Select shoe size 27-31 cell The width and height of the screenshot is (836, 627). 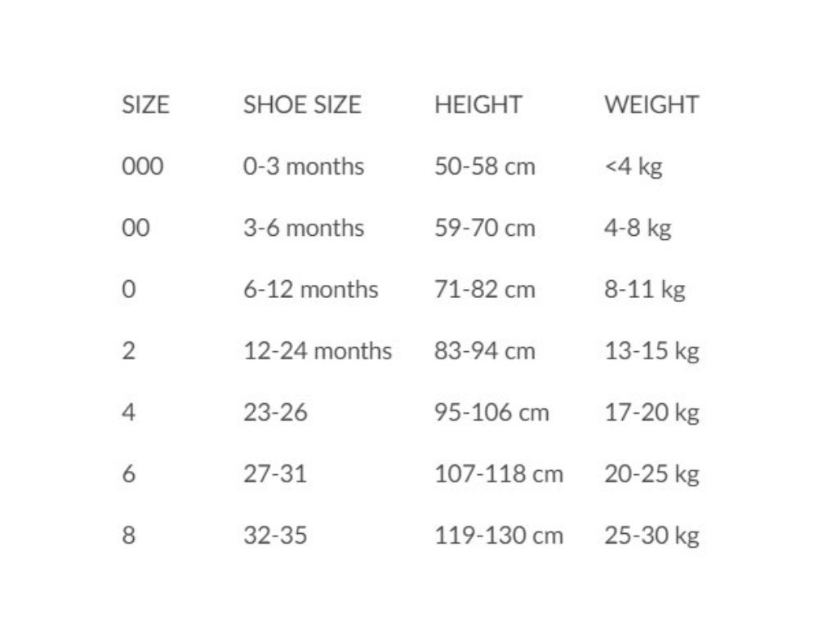tap(275, 474)
